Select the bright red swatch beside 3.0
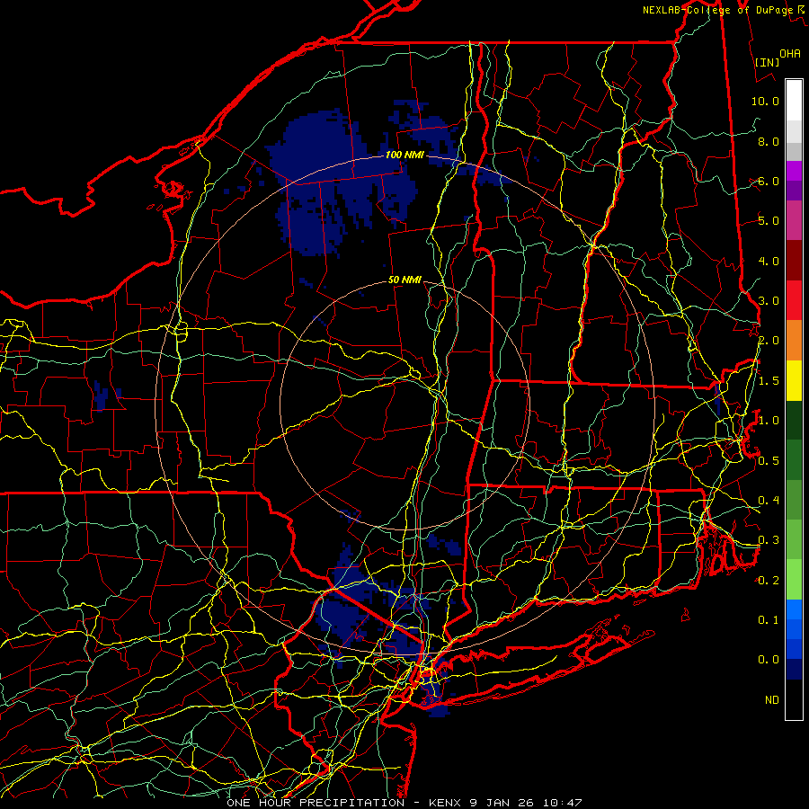Viewport: 809px width, 809px height. click(x=794, y=300)
